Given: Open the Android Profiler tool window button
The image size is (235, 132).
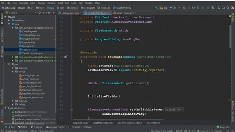Looking at the screenshot, I should [55, 127].
